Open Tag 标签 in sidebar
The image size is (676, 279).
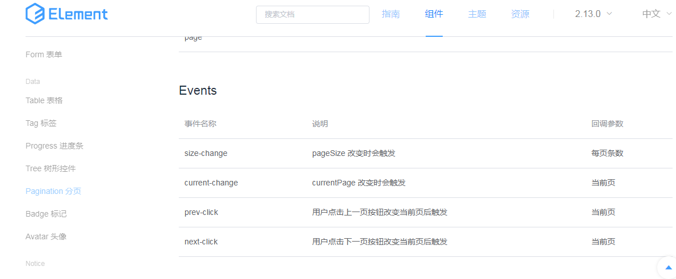[x=41, y=123]
